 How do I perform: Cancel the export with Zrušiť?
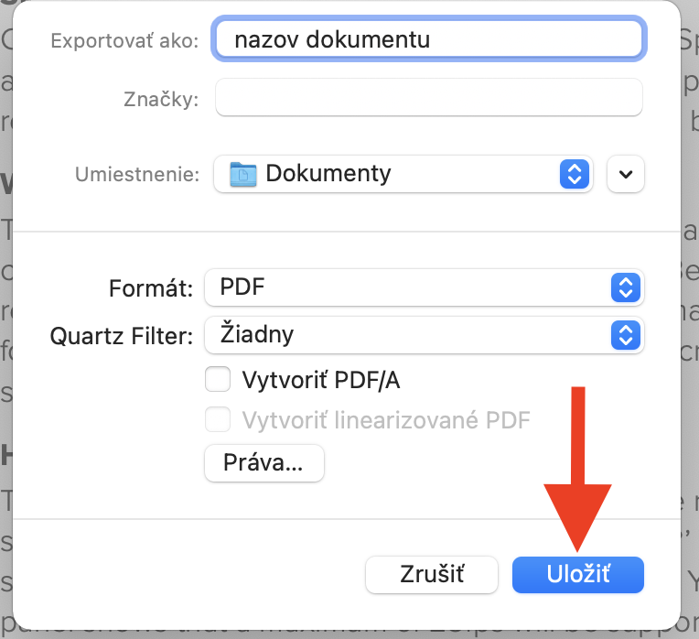[x=431, y=575]
